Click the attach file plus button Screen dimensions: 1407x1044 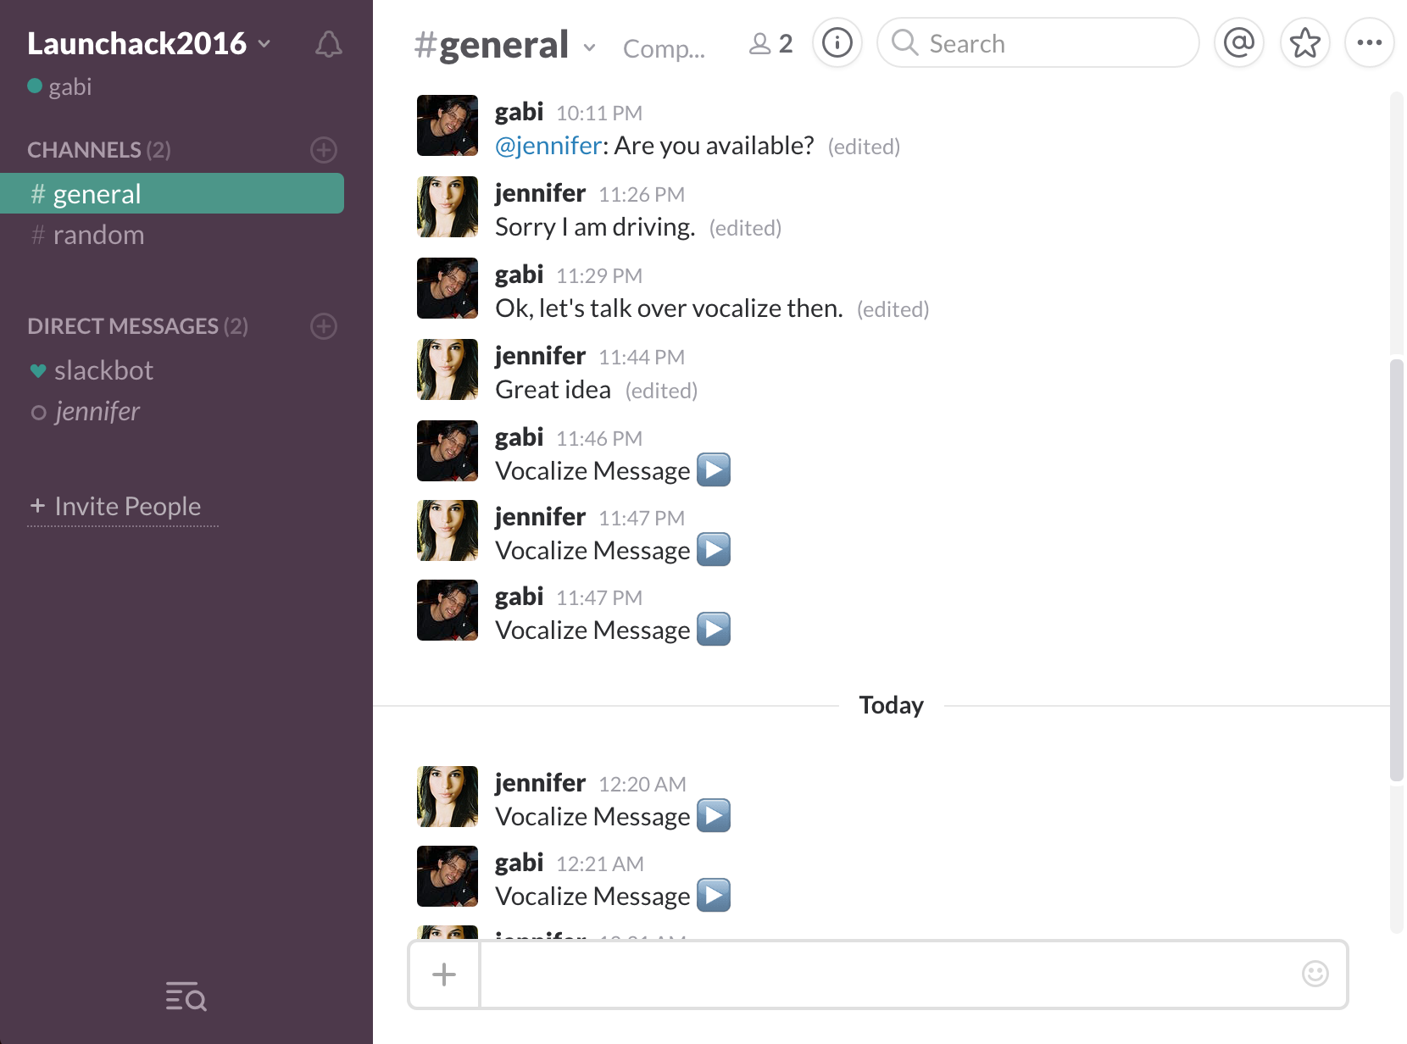pyautogui.click(x=444, y=975)
